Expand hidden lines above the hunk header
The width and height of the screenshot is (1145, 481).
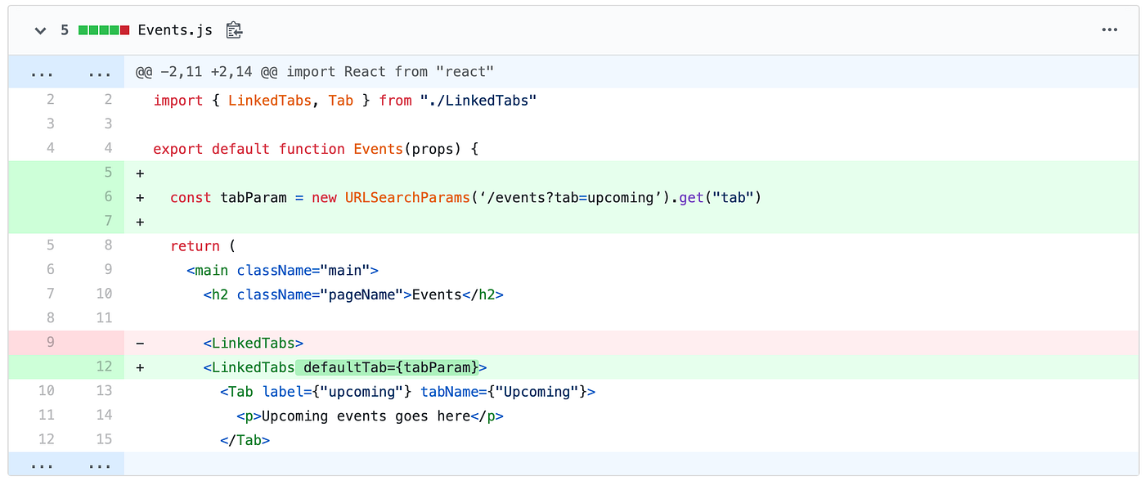(x=100, y=72)
